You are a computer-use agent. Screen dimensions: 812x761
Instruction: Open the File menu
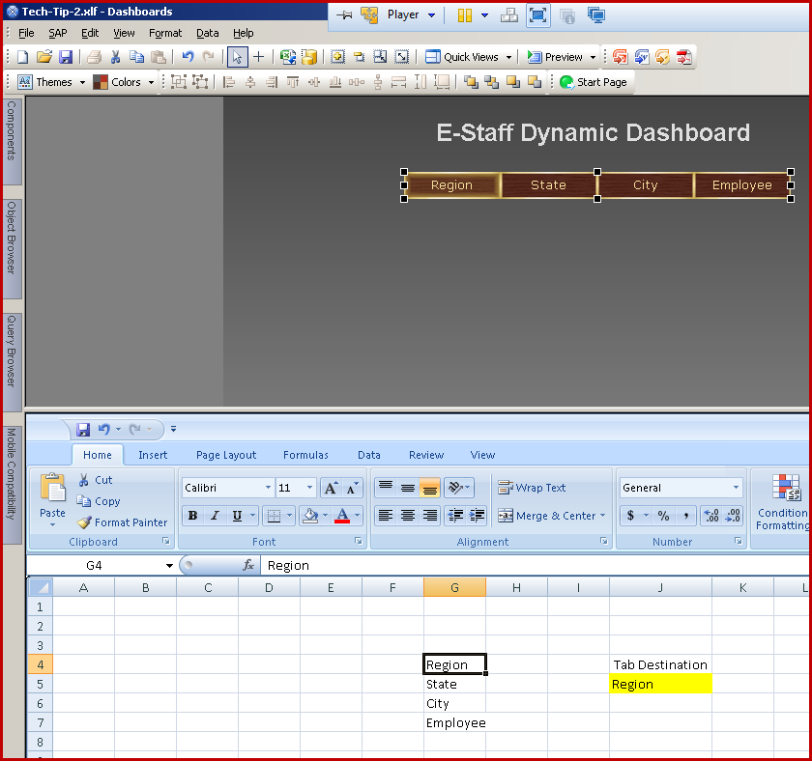pos(26,33)
